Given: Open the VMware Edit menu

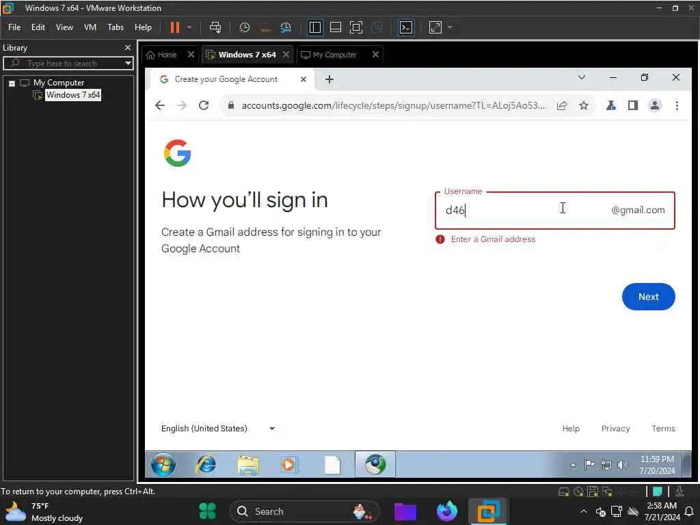Looking at the screenshot, I should click(38, 27).
